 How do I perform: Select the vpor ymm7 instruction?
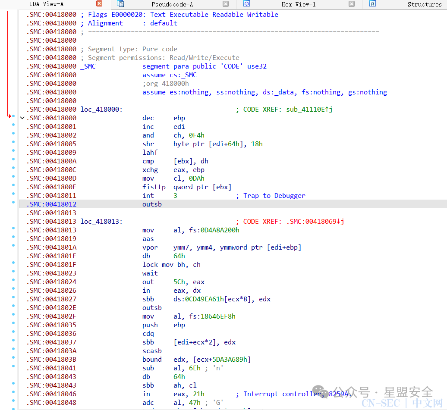[x=222, y=247]
